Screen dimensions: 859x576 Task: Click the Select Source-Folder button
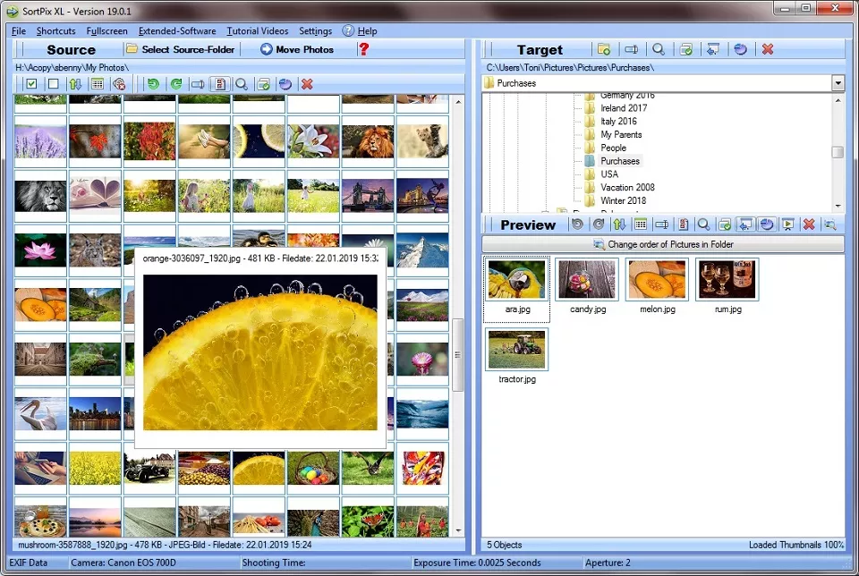(x=181, y=49)
